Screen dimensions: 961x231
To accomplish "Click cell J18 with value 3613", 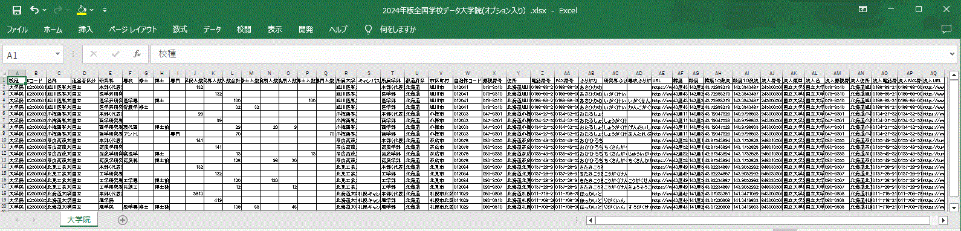I will (194, 194).
